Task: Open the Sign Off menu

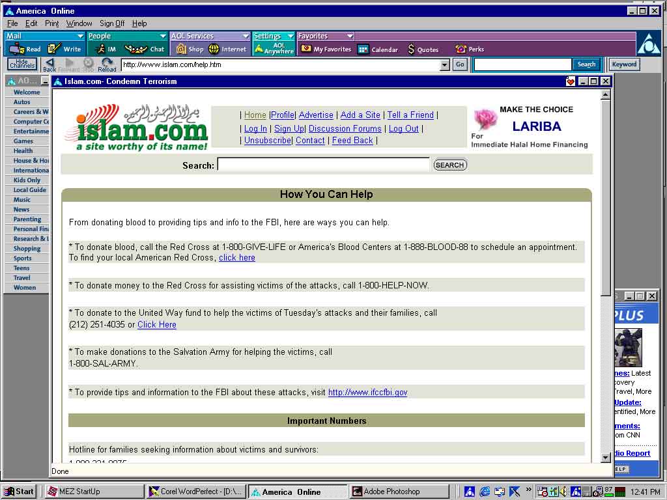Action: pyautogui.click(x=112, y=23)
